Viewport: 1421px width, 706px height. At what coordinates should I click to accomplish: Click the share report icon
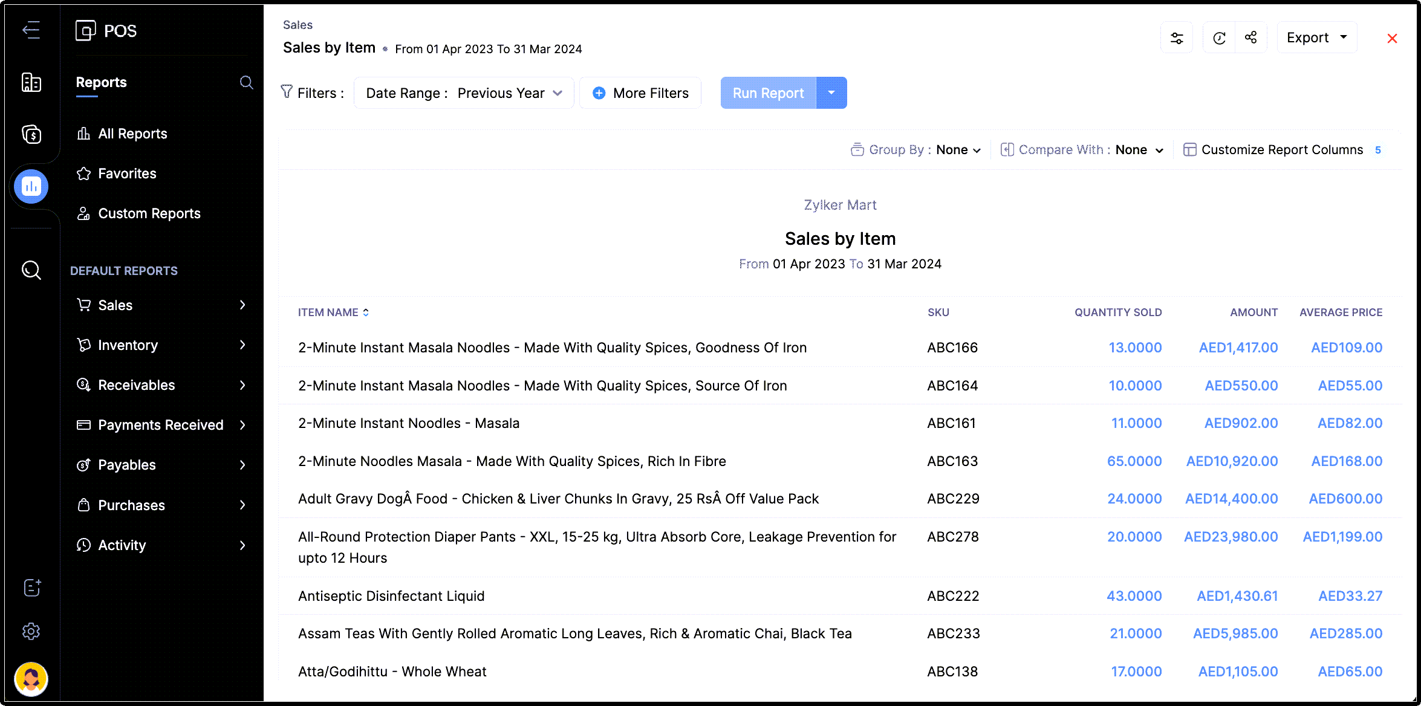pos(1251,38)
